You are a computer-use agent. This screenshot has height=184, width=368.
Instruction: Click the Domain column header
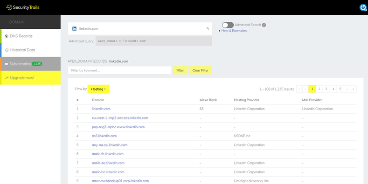(98, 100)
